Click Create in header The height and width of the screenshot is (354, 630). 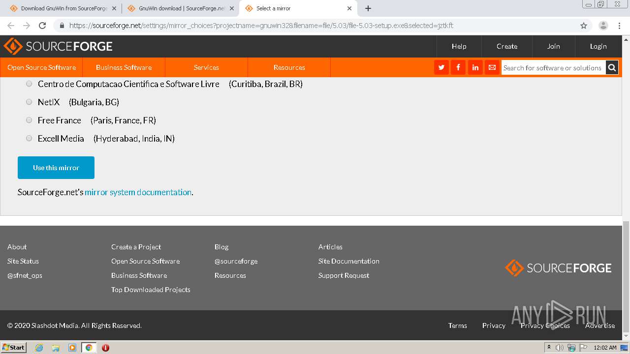506,46
